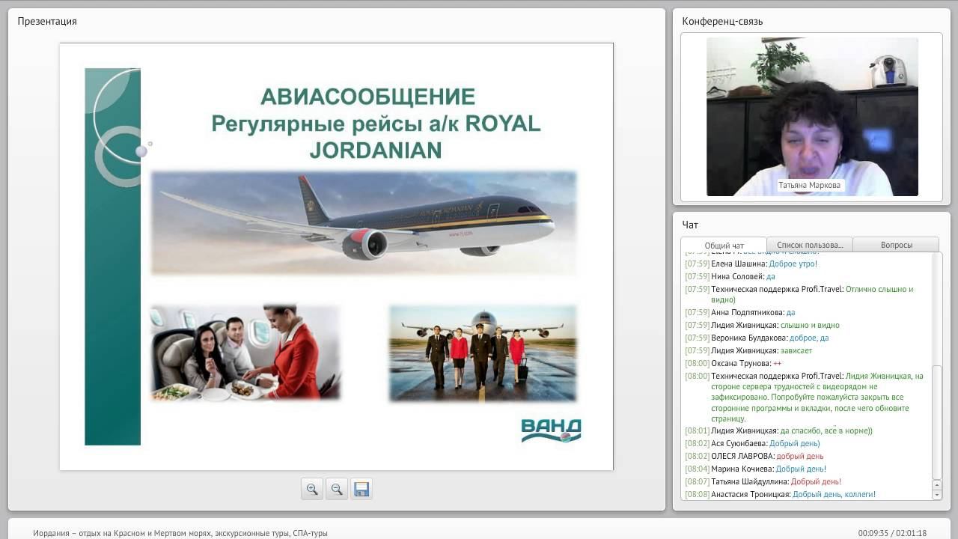This screenshot has width=958, height=539.
Task: Click the Ася Суюнбаева chat message
Action: coord(752,443)
